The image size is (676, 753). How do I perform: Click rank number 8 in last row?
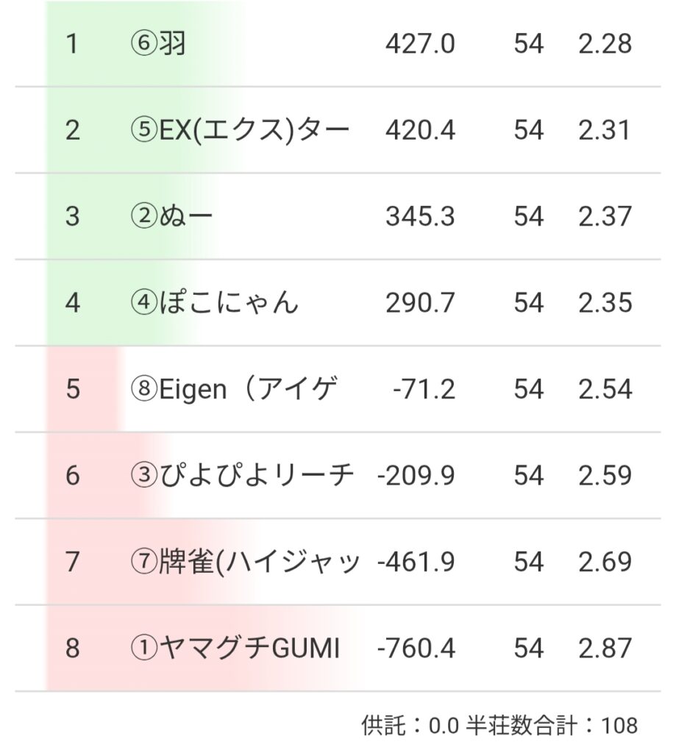[x=71, y=649]
